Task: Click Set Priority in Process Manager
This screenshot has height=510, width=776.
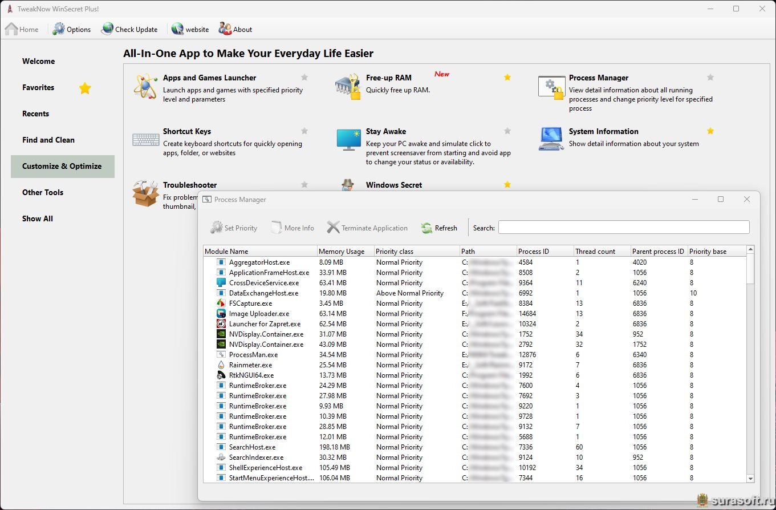Action: click(x=234, y=228)
